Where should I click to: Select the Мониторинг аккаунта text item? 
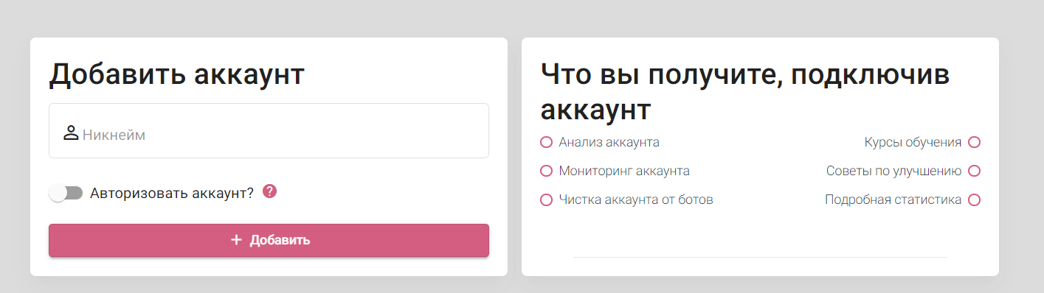(624, 171)
